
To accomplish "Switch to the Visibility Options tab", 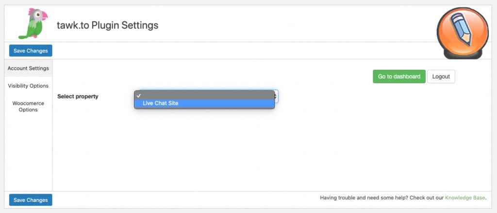I will [28, 86].
